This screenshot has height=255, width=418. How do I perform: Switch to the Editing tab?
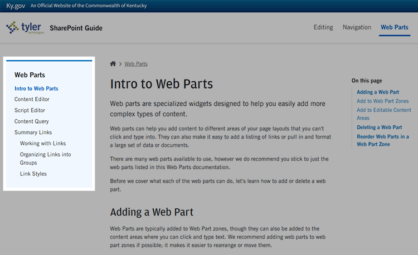323,27
